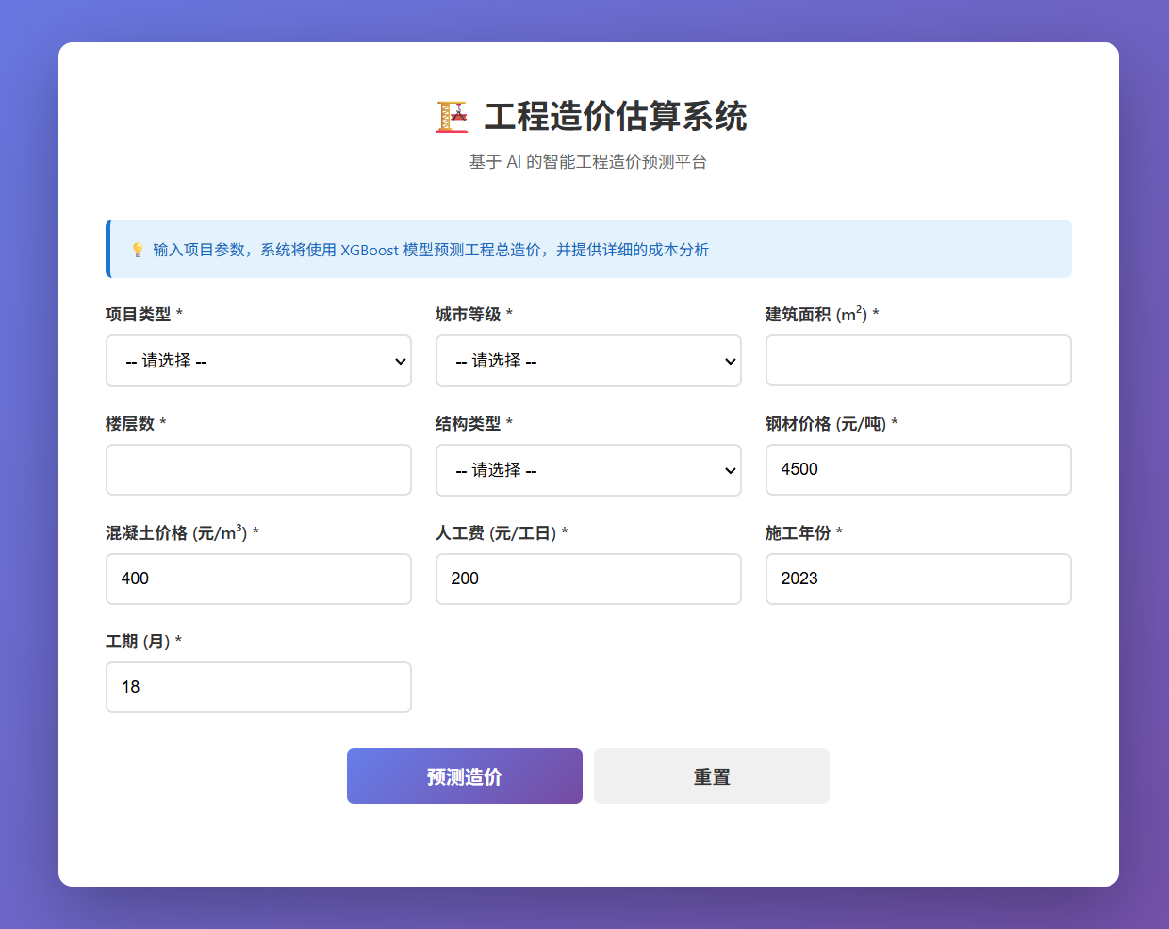This screenshot has width=1169, height=929.
Task: Click the 重置 button
Action: coord(711,775)
